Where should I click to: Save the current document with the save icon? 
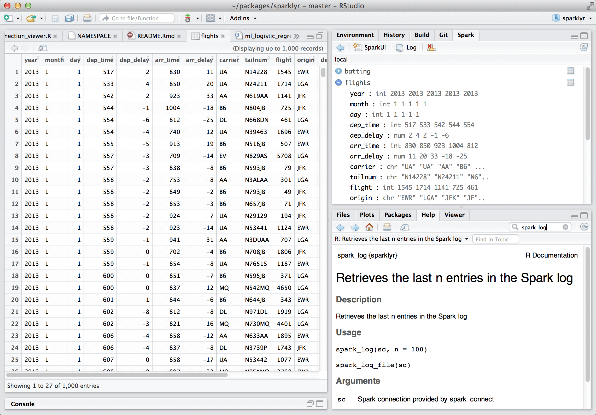55,18
